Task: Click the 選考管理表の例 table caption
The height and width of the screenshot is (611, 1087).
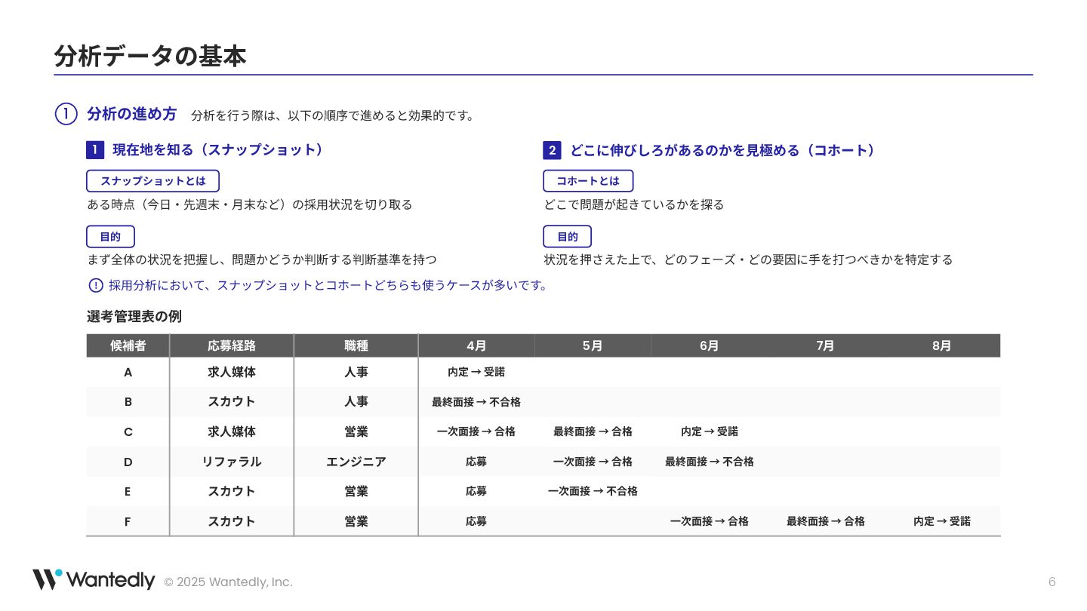Action: 134,317
